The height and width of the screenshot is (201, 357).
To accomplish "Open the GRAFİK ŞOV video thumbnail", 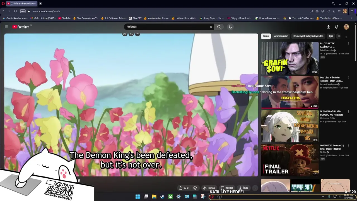I will [x=290, y=58].
